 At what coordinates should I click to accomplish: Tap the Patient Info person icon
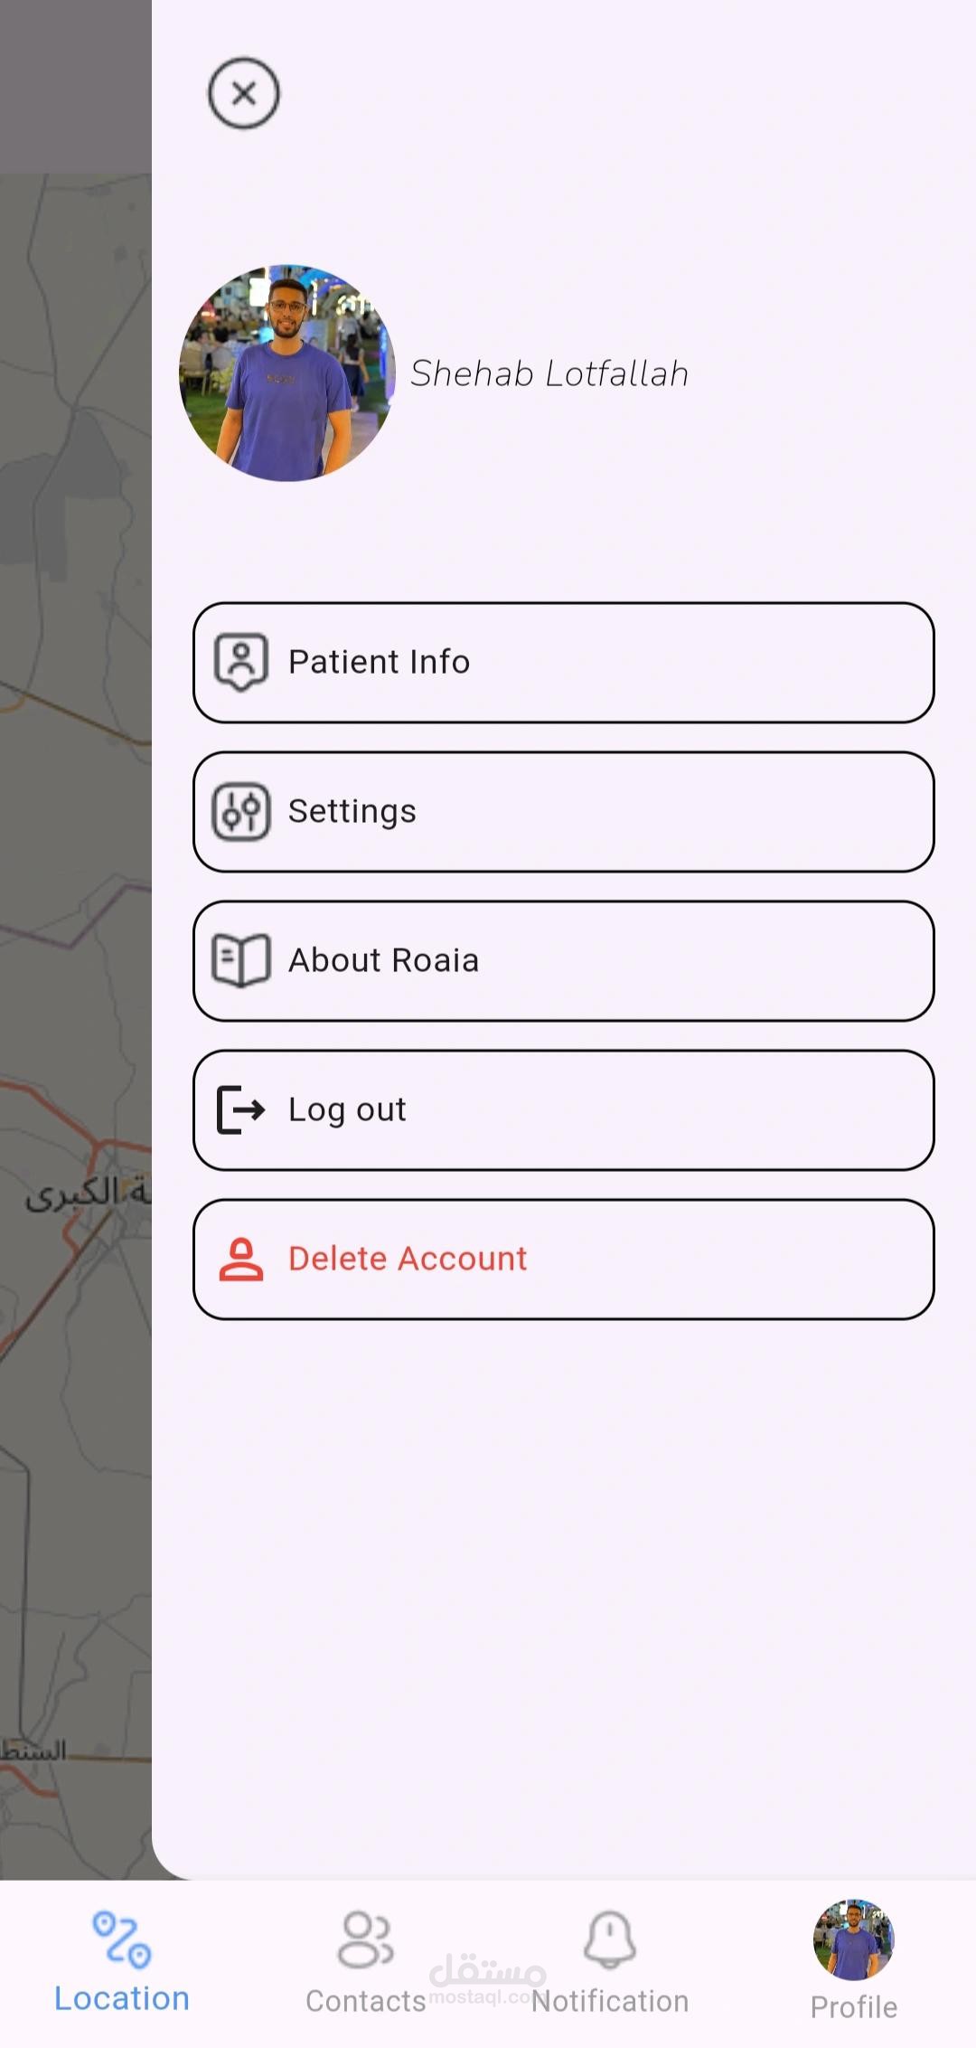point(240,662)
